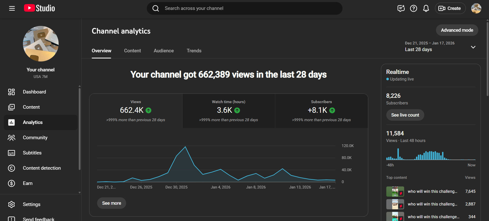This screenshot has height=221, width=489.
Task: Open the feedback comment icon in header
Action: point(401,8)
